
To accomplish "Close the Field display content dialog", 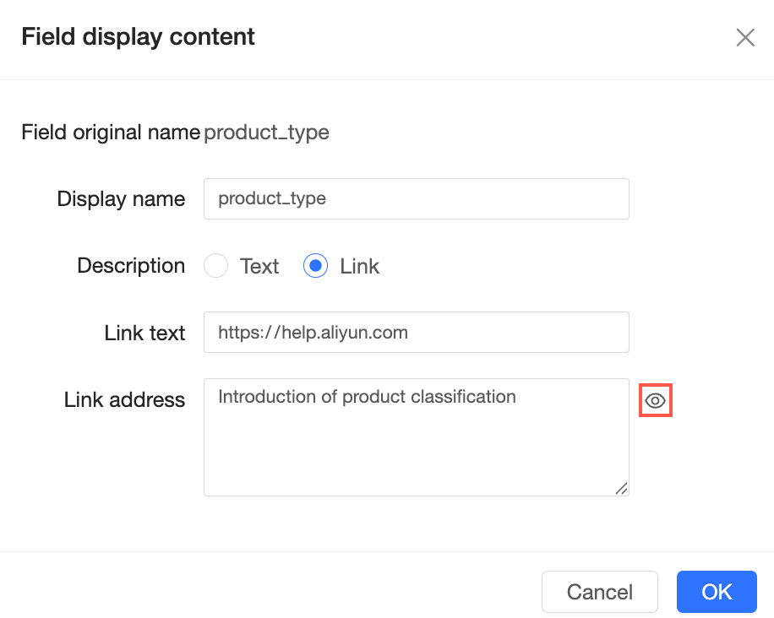I will pos(745,37).
